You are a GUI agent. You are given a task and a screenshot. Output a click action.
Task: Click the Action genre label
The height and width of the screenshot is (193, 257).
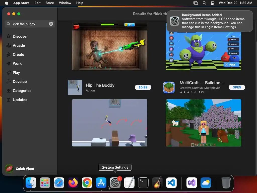[x=90, y=90]
